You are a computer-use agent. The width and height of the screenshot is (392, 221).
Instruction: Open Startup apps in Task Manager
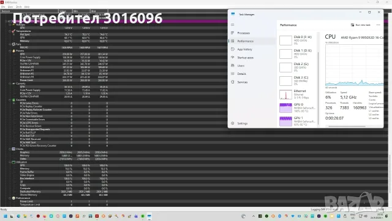(252, 58)
